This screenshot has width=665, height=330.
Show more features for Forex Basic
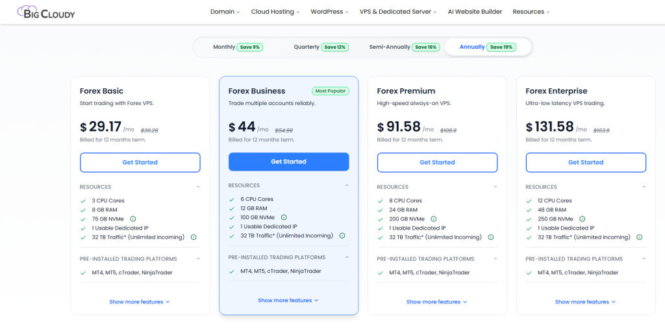tap(140, 302)
